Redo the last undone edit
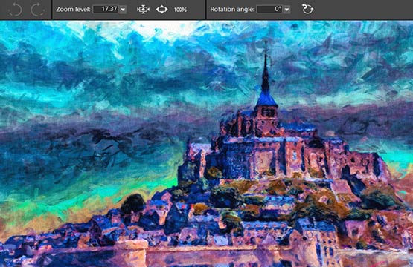413x267 pixels. [37, 10]
